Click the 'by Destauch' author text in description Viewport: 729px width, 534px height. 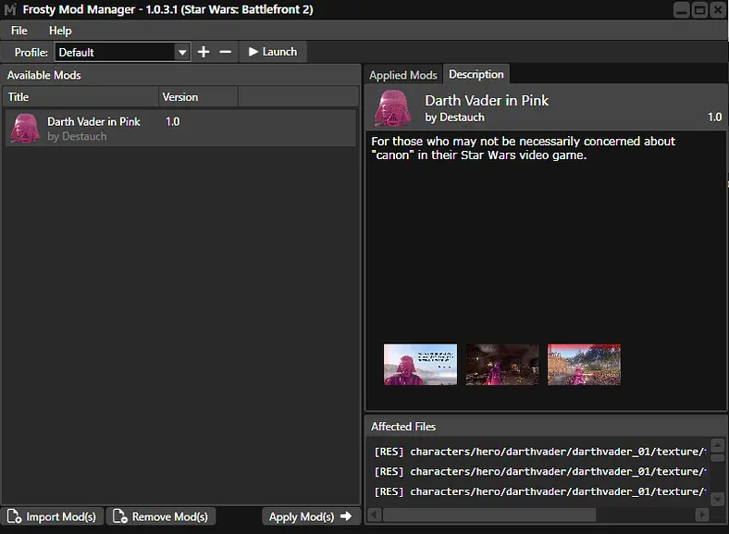click(454, 118)
